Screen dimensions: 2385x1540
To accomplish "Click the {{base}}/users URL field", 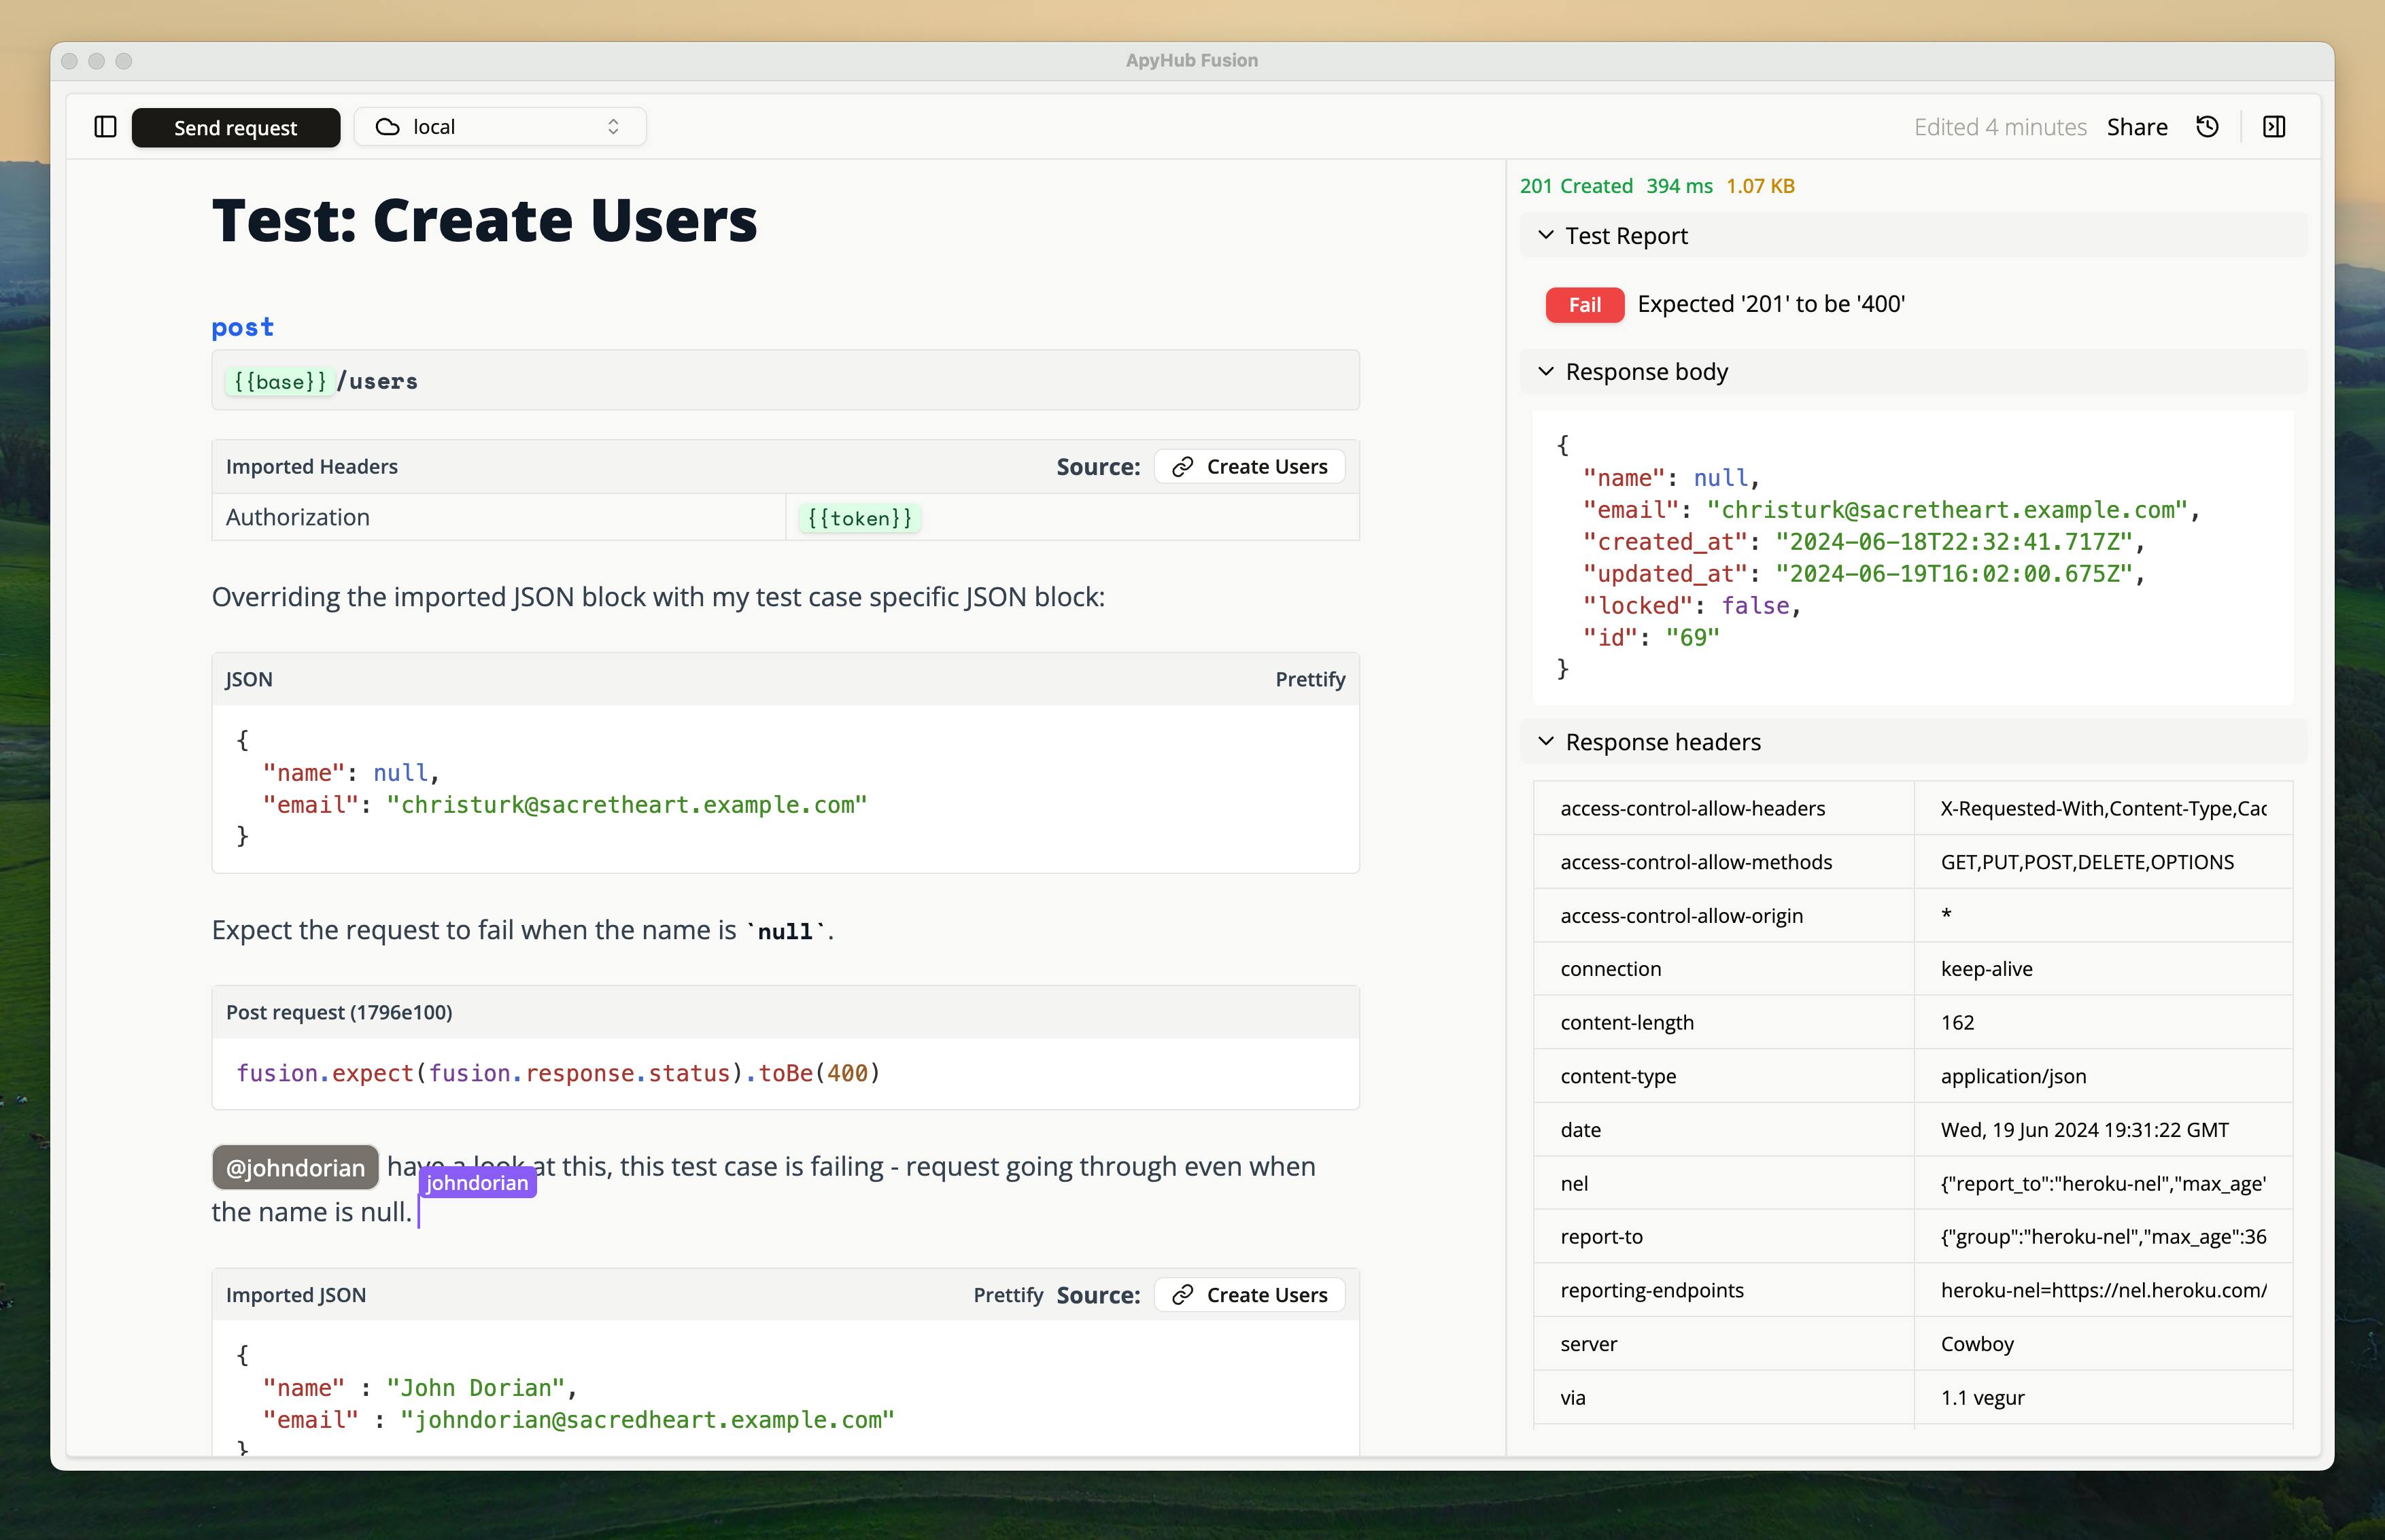I will [785, 380].
